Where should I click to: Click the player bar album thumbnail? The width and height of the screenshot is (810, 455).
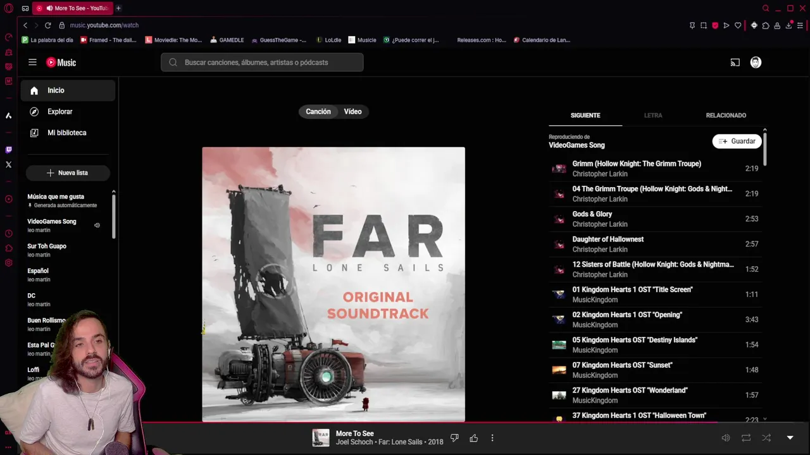pyautogui.click(x=321, y=438)
